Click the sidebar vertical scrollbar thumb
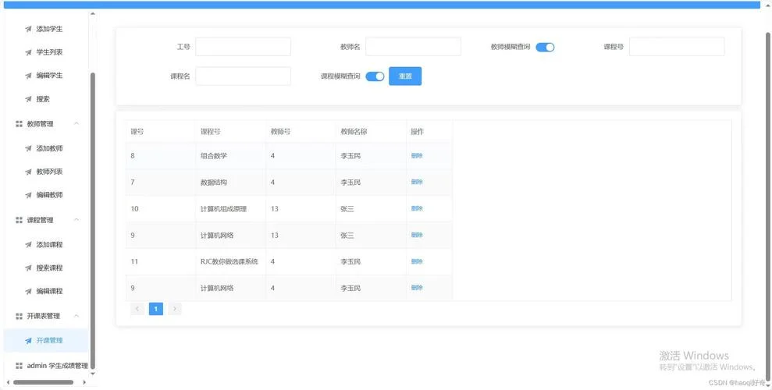The height and width of the screenshot is (390, 772). coord(93,220)
